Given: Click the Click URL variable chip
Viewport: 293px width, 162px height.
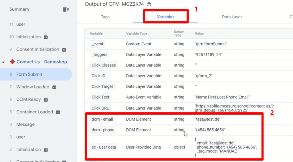Looking at the screenshot, I should (100, 108).
